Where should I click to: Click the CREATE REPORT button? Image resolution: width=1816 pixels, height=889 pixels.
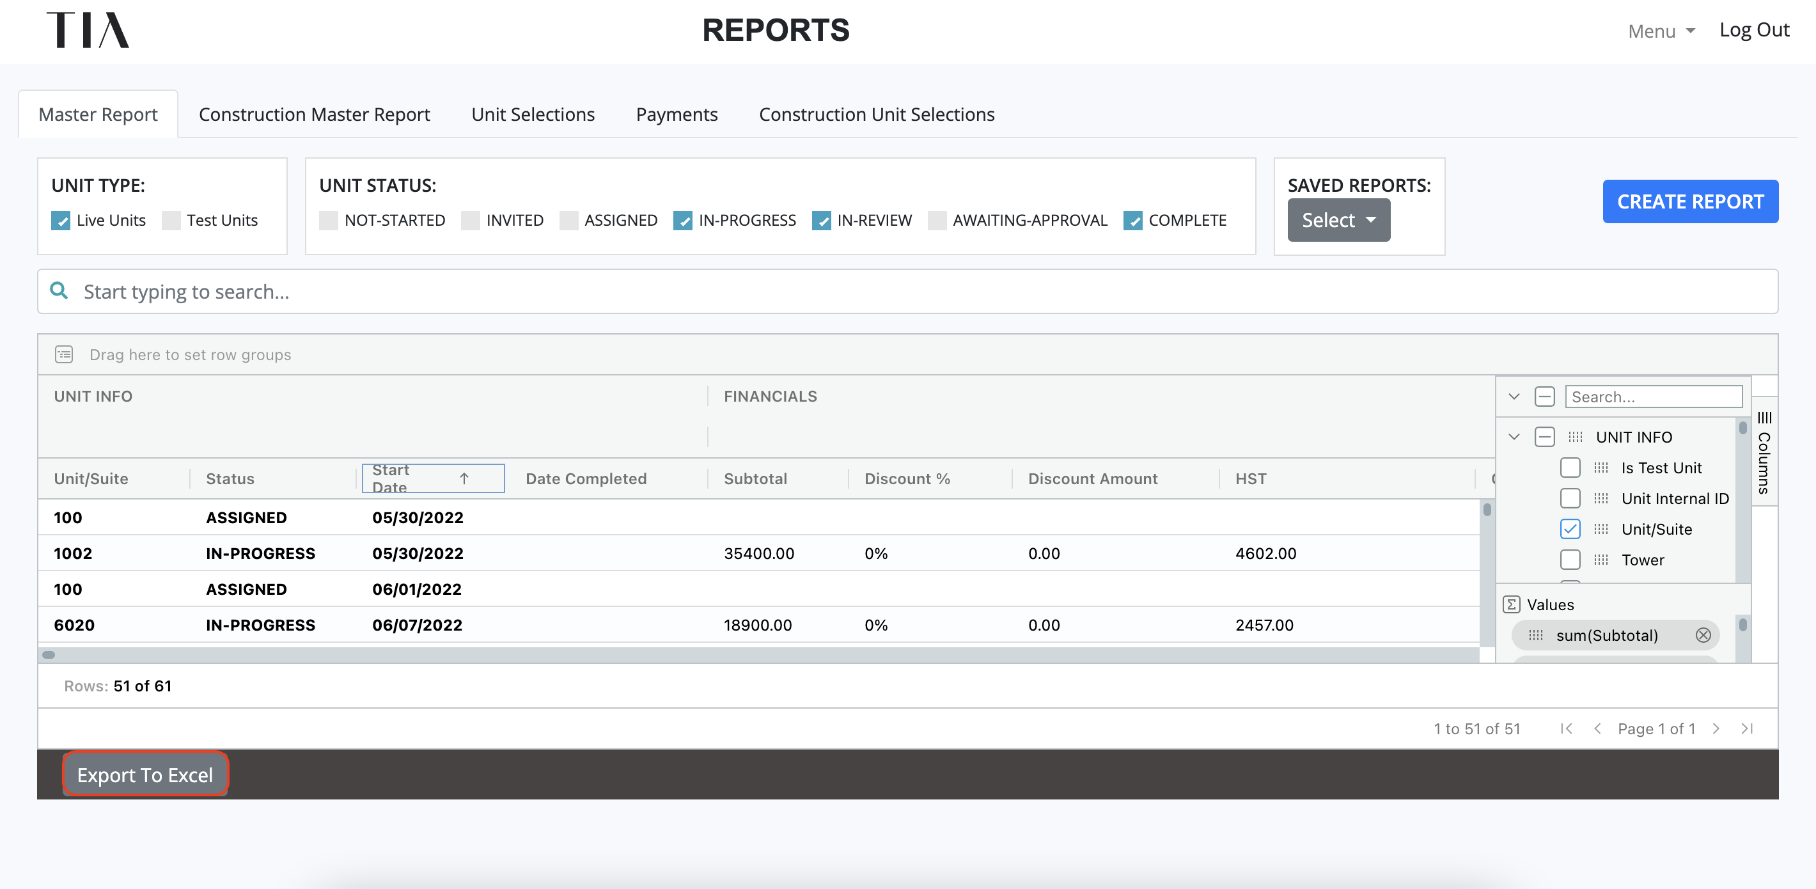coord(1690,201)
